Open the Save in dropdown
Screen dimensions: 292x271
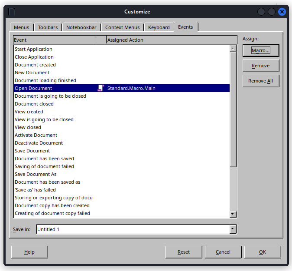(233, 229)
